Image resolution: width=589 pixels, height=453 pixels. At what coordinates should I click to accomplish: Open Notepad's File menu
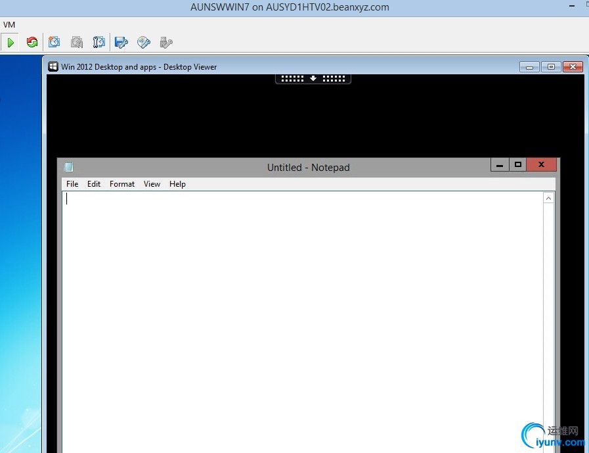click(72, 184)
